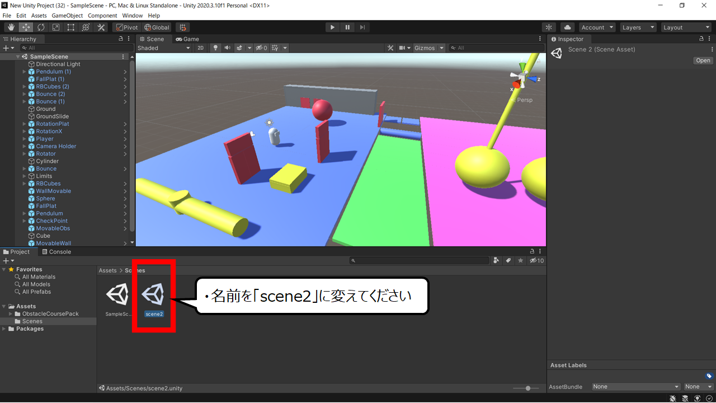
Task: Open Layers dropdown
Action: point(638,27)
